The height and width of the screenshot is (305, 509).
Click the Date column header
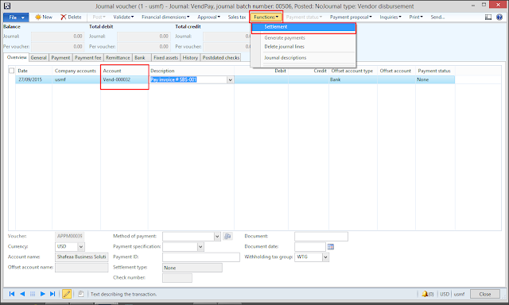click(33, 71)
